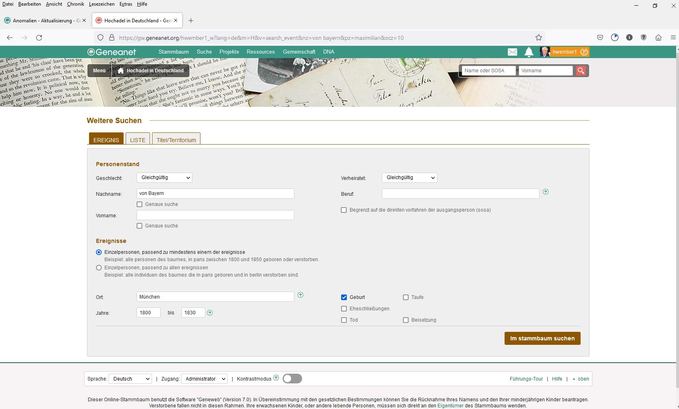Reload the page with the refresh icon
679x409 pixels.
[39, 38]
